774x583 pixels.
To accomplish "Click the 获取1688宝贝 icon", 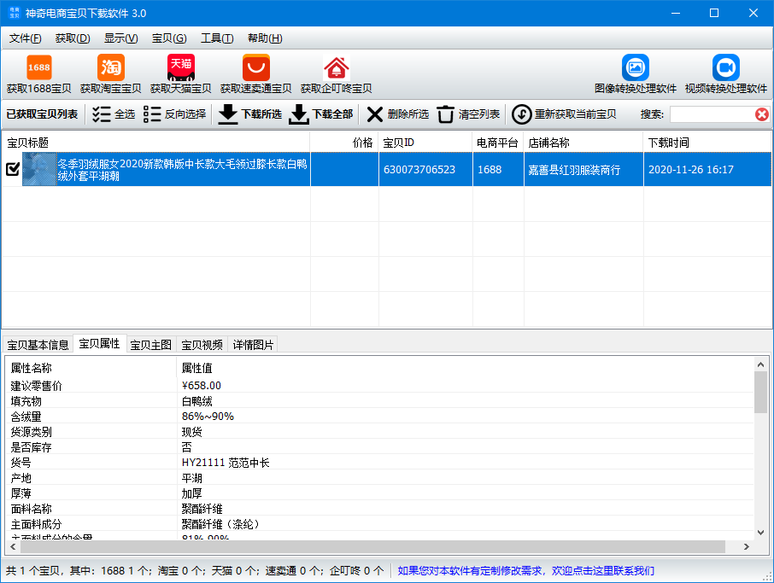I will click(x=38, y=67).
